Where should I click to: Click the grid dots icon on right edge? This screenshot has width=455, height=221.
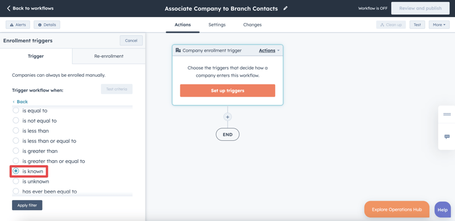click(447, 114)
